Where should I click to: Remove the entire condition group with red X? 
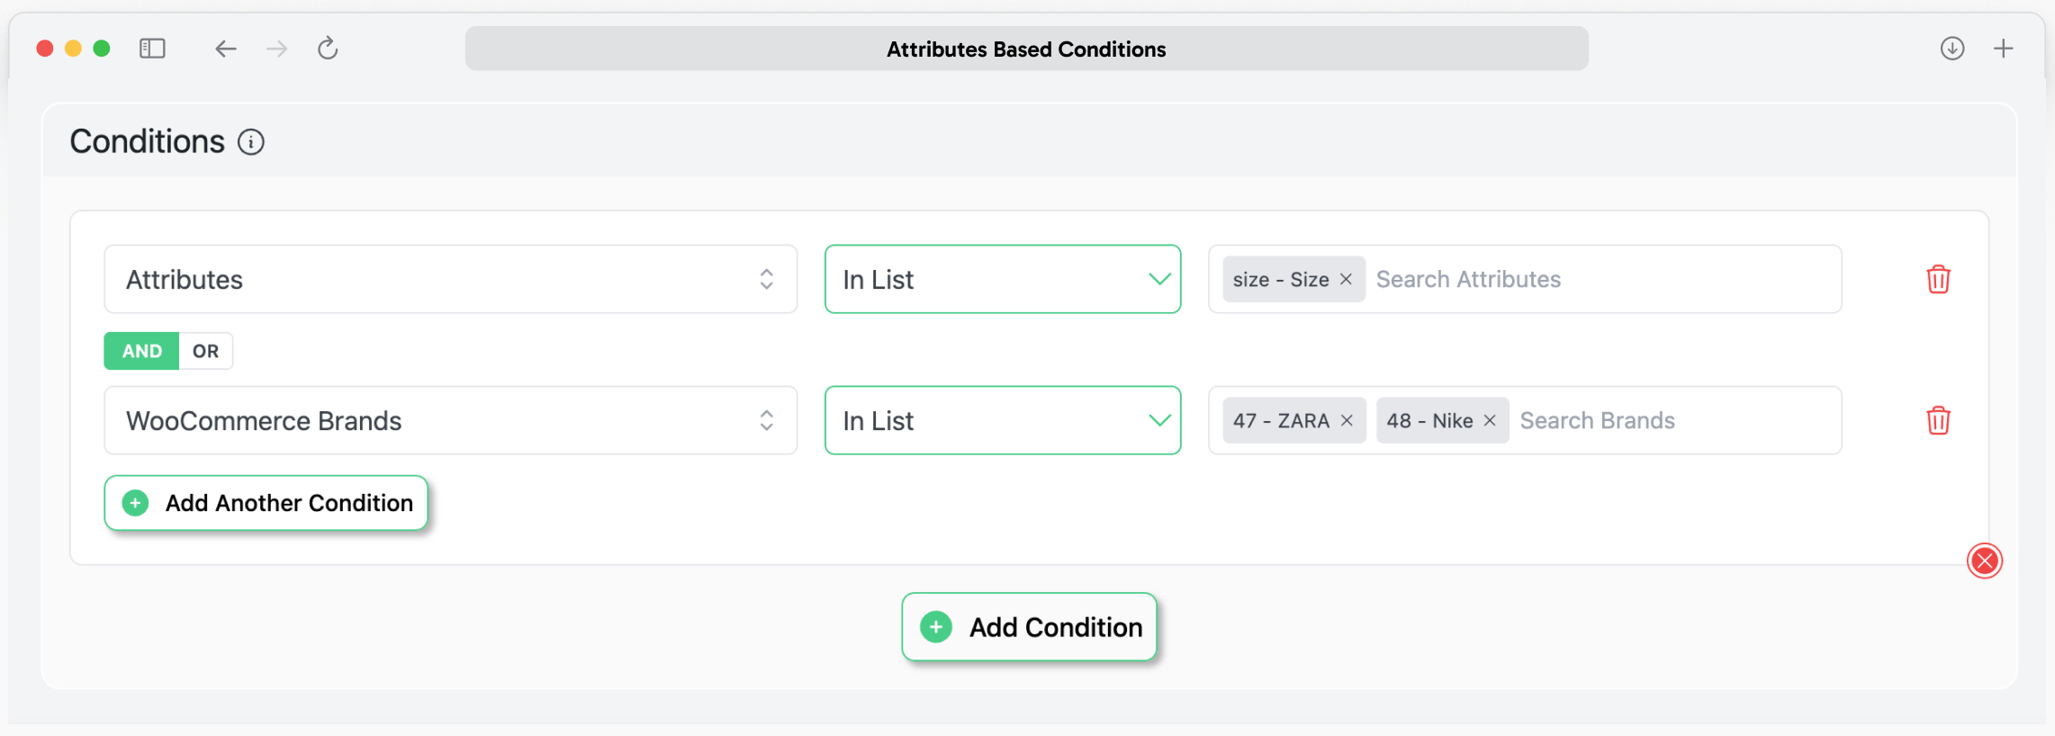click(x=1984, y=561)
